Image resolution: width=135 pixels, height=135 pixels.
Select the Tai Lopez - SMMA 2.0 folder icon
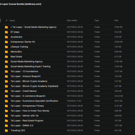6,126
